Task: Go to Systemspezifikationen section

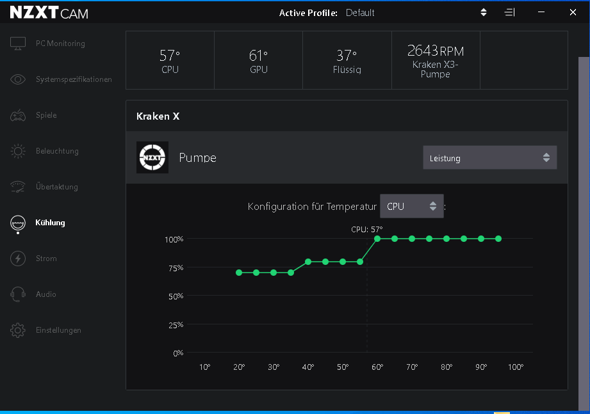Action: point(74,79)
